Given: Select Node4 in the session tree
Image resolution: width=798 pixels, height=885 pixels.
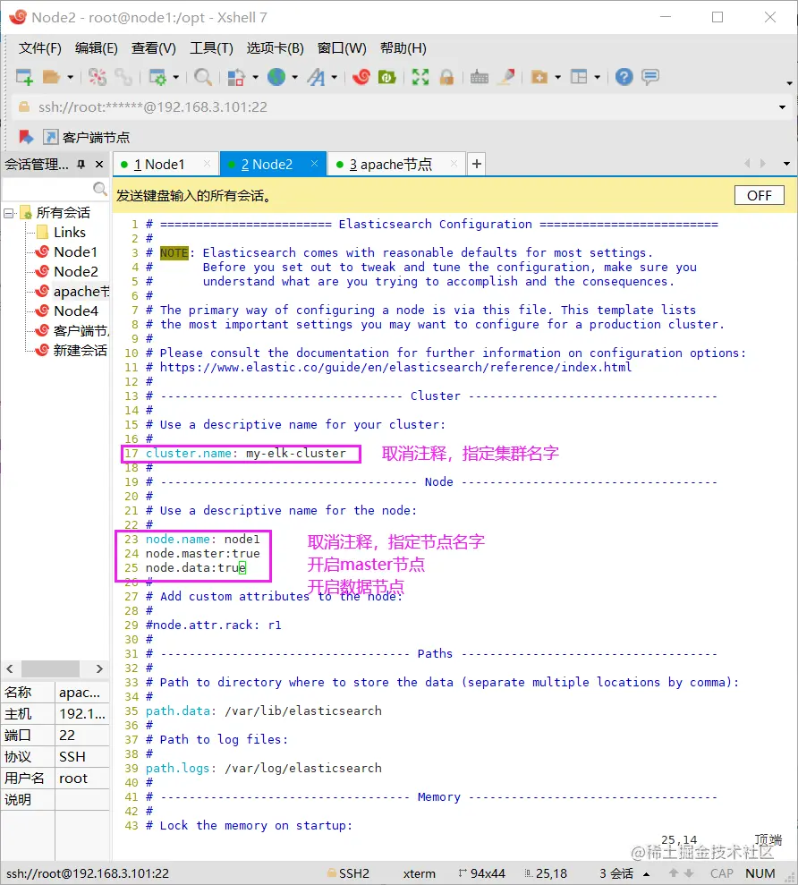Looking at the screenshot, I should pos(76,311).
